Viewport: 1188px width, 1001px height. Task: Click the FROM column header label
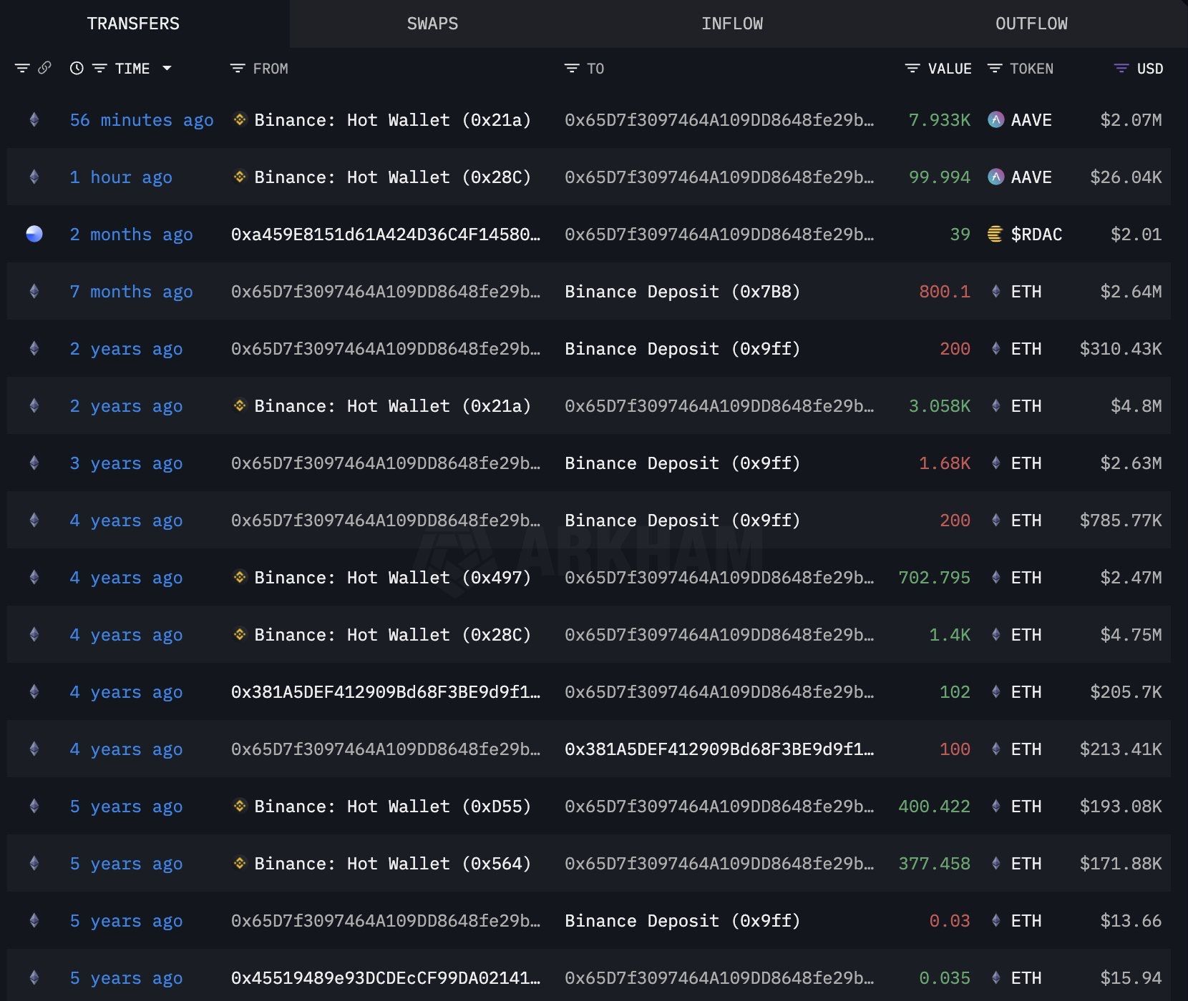click(x=271, y=69)
